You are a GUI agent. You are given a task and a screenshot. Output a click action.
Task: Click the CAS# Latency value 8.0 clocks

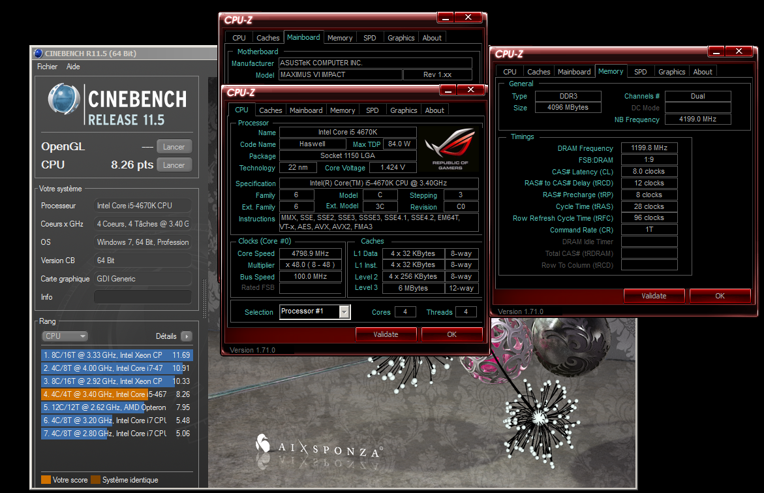(649, 171)
